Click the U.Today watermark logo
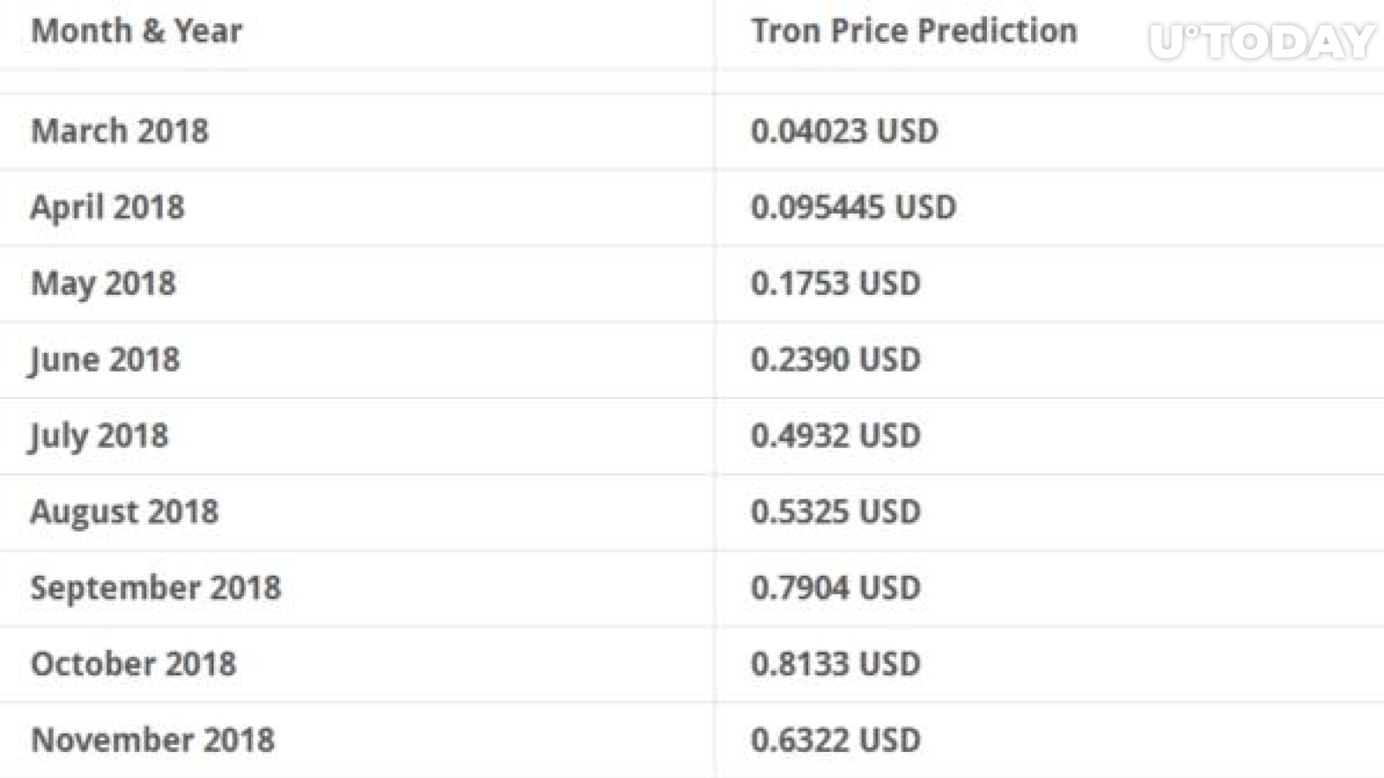Screen dimensions: 1384x778 point(1262,41)
